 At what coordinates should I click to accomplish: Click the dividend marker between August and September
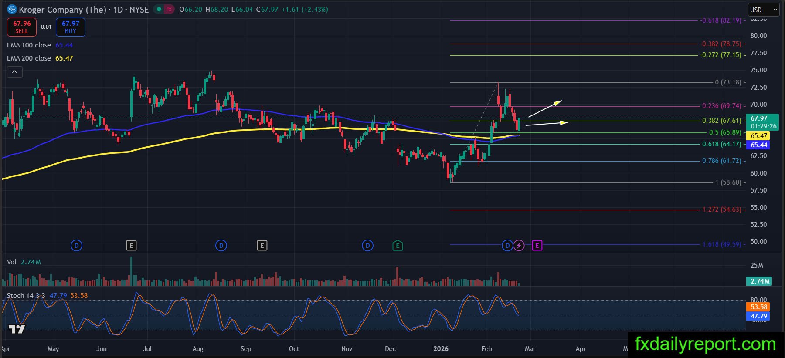221,246
